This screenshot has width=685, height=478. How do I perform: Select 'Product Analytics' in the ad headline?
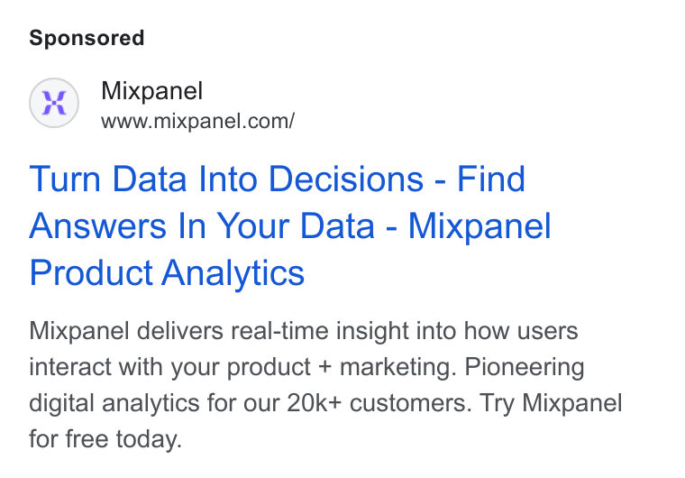167,273
